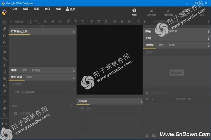The height and width of the screenshot is (140, 211).
Task: Switch to 代码视图 code view
Action: [168, 12]
